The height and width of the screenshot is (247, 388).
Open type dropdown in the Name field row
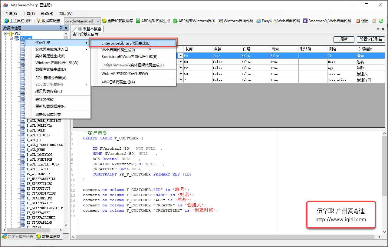tap(181, 62)
